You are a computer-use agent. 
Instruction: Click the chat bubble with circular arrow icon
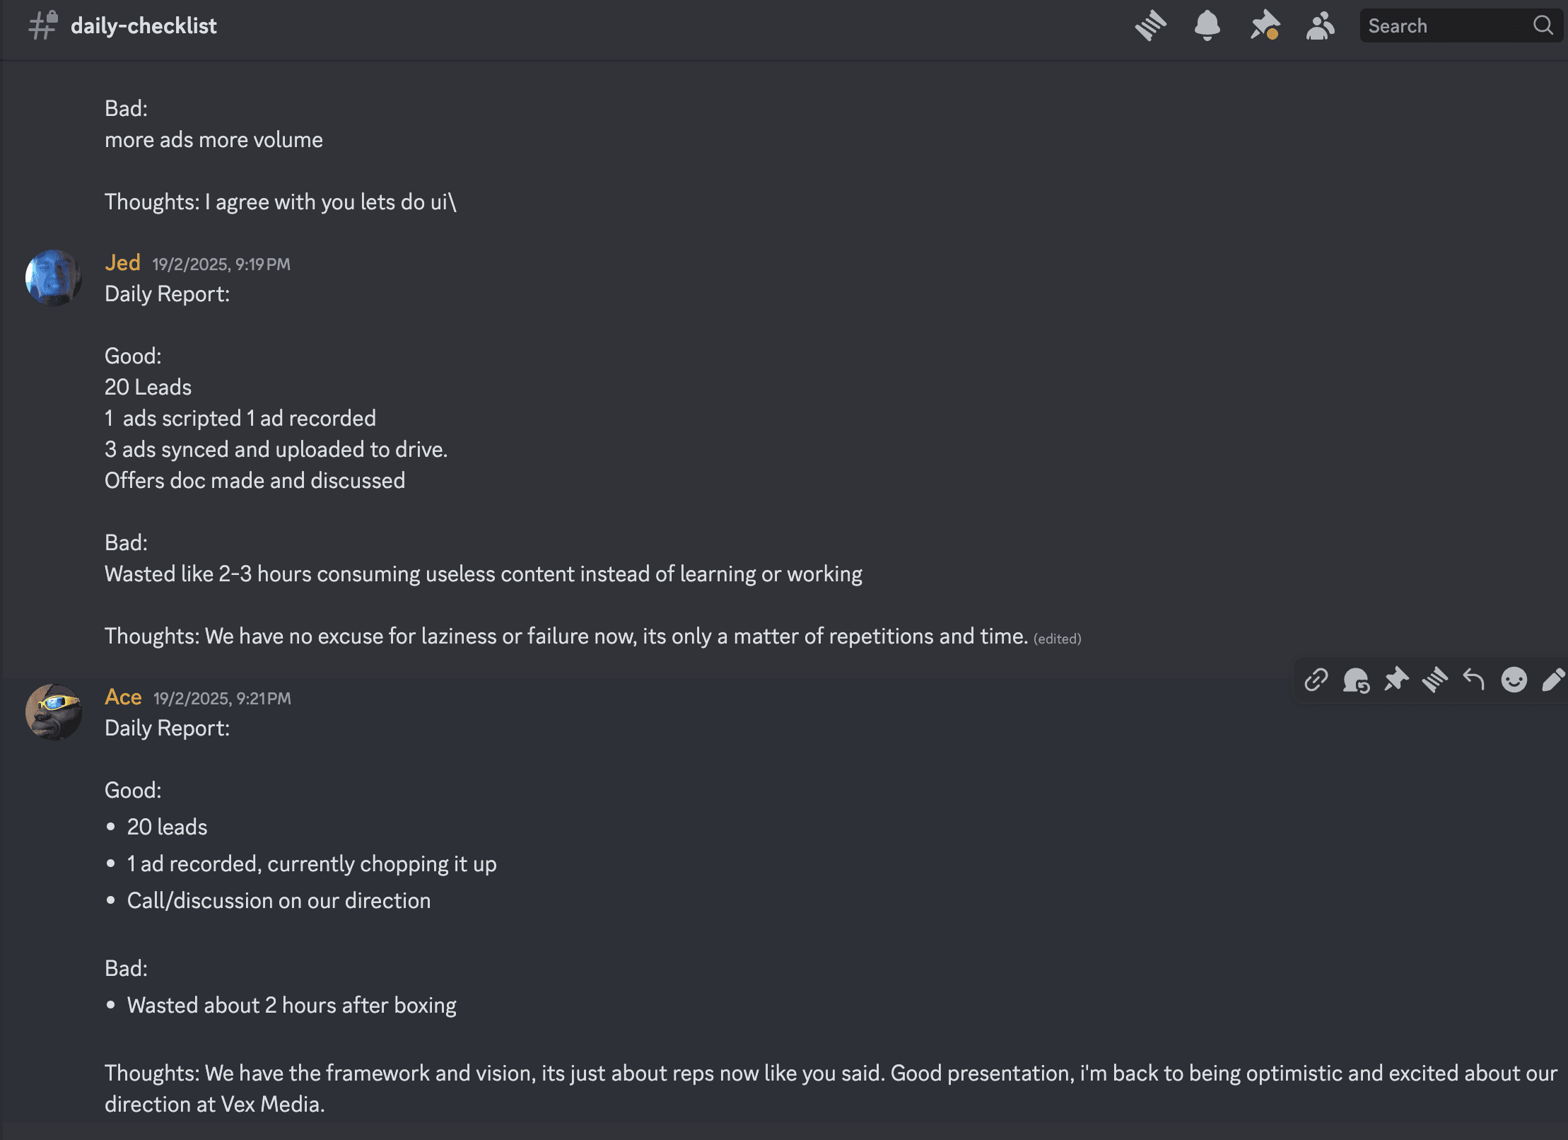tap(1356, 680)
